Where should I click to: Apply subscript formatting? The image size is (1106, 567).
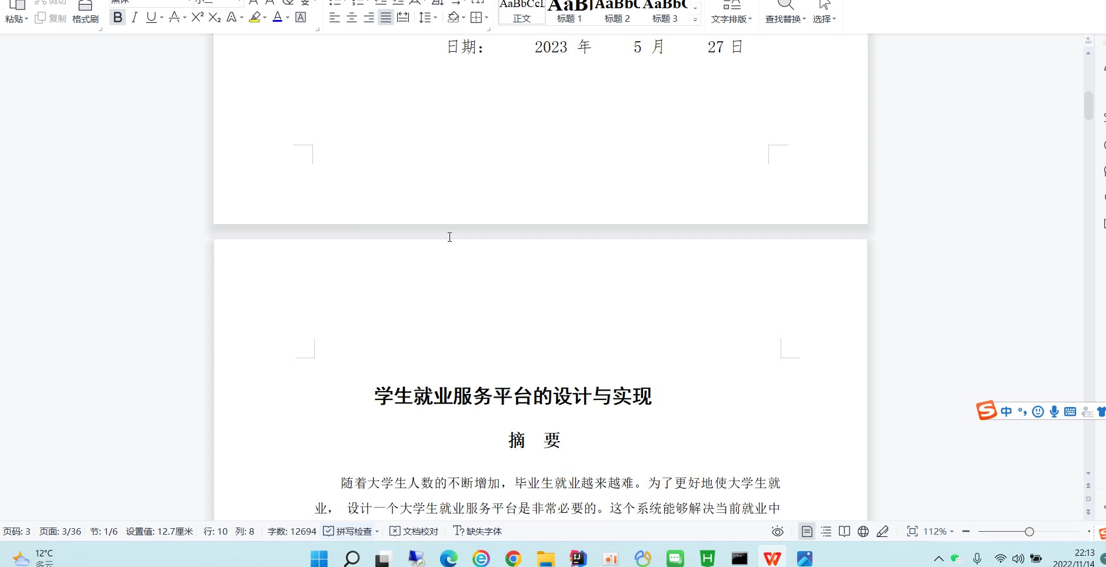[215, 18]
